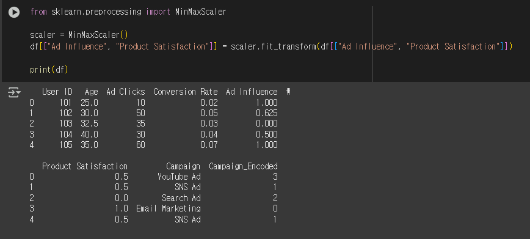Click Product Satisfaction value 1.0
Image resolution: width=530 pixels, height=239 pixels.
pos(122,208)
